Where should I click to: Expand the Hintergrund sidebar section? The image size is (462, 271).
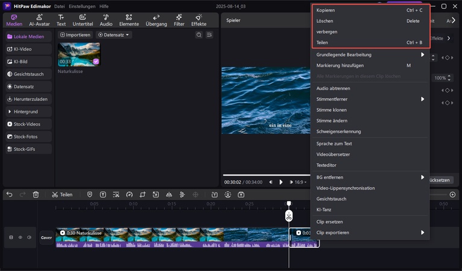tap(28, 112)
